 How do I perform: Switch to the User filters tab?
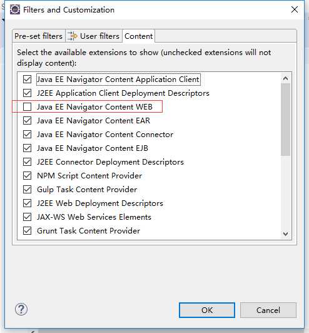94,36
